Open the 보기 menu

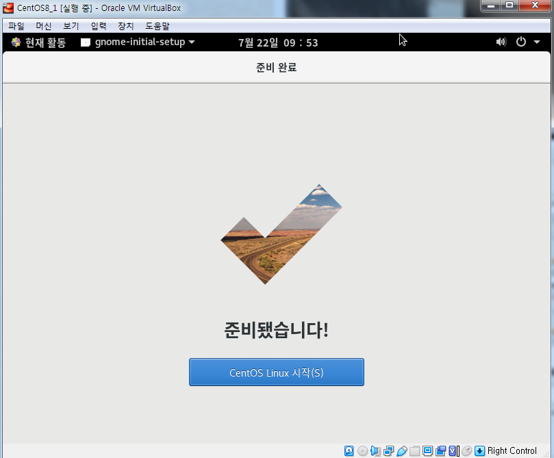click(x=71, y=26)
